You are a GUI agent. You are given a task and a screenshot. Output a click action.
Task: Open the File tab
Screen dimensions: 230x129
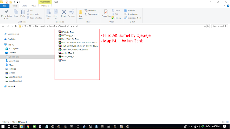point(5,6)
